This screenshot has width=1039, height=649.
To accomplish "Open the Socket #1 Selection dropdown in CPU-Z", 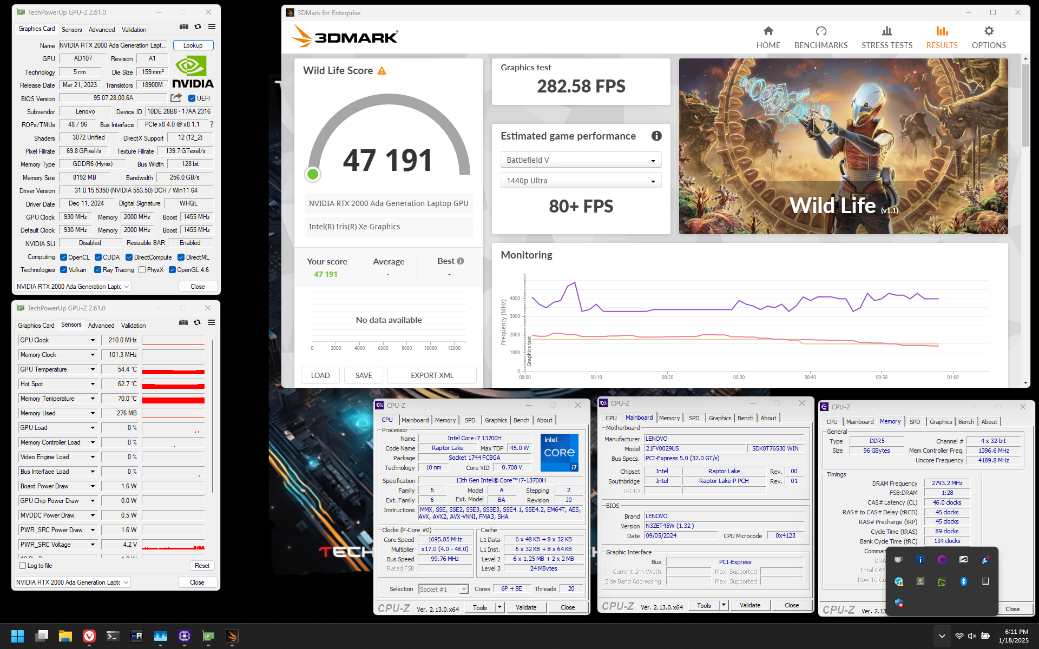I will tap(443, 589).
